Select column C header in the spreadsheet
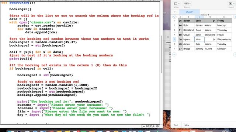 click(x=199, y=17)
